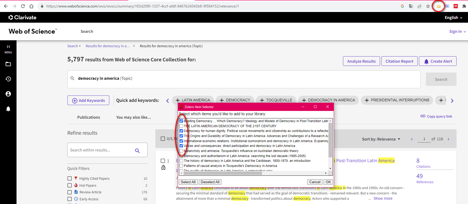Screen dimensions: 468x204
Task: Switch to You may also like tab
Action: click(x=134, y=117)
